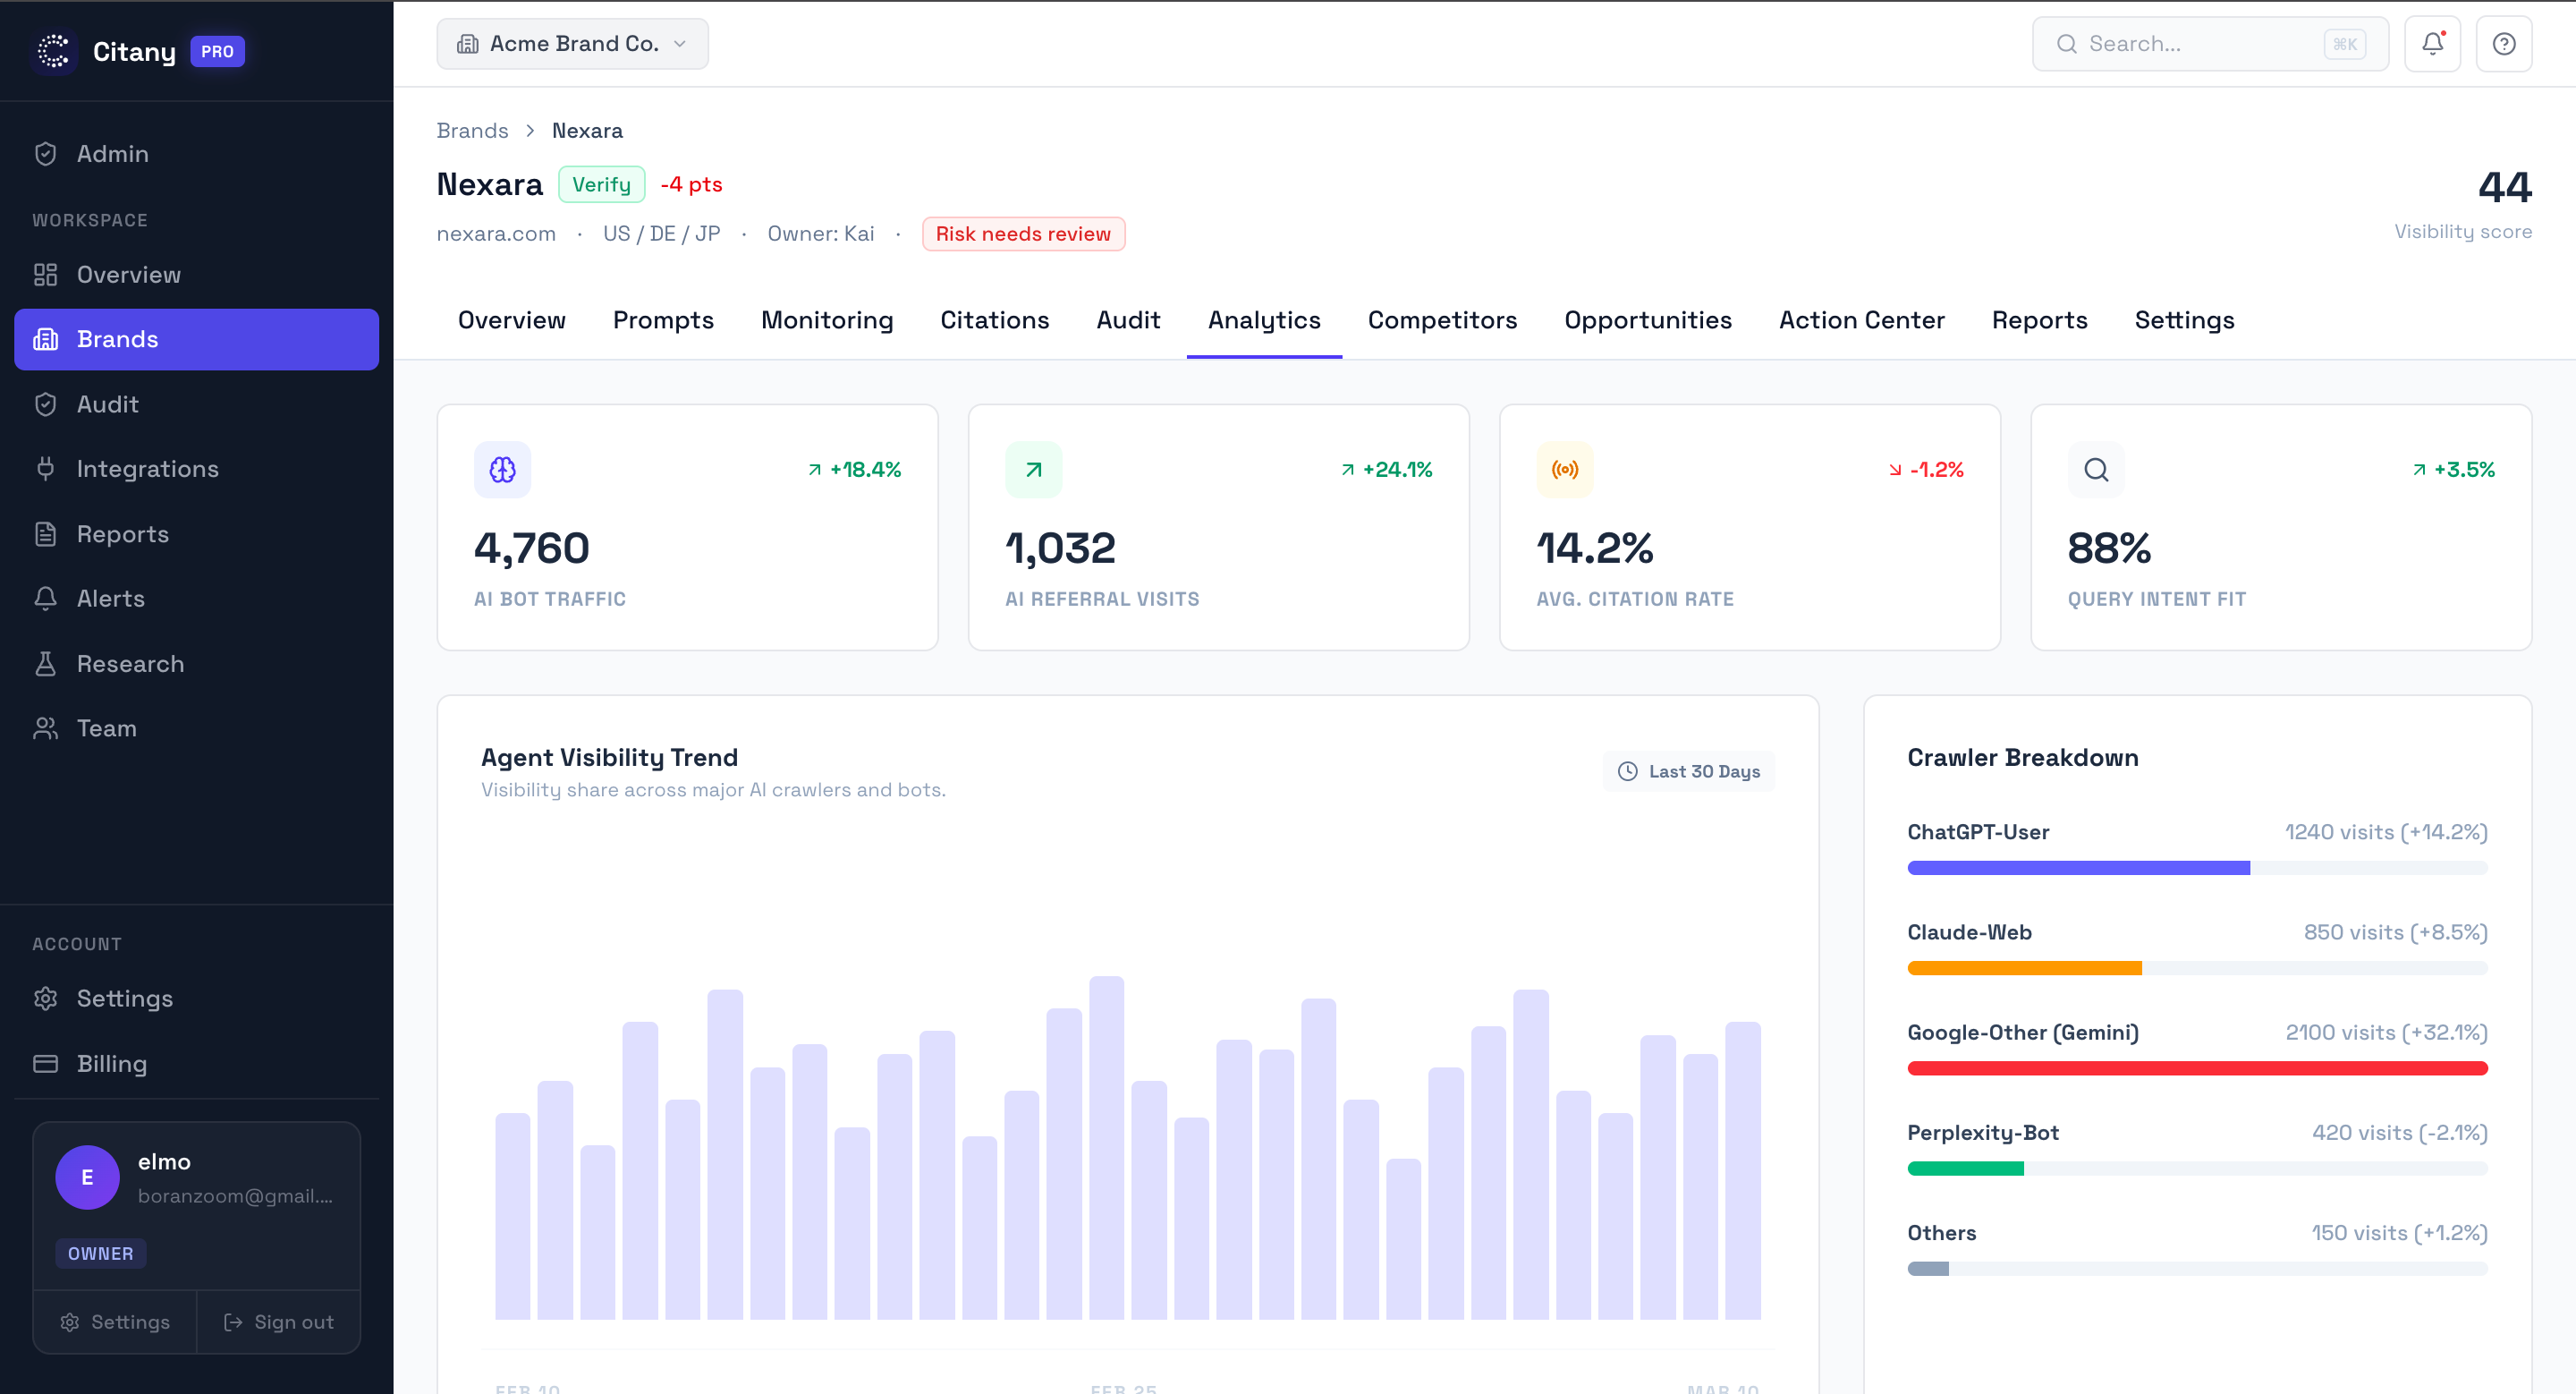This screenshot has height=1394, width=2576.
Task: Focus the Search input field
Action: point(2200,44)
